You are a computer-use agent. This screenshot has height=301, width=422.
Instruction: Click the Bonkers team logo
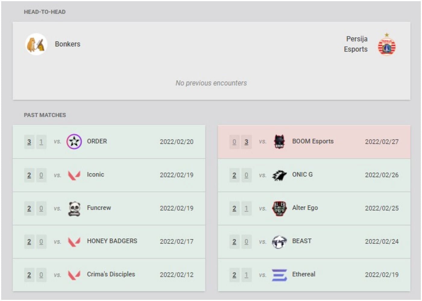click(x=36, y=44)
